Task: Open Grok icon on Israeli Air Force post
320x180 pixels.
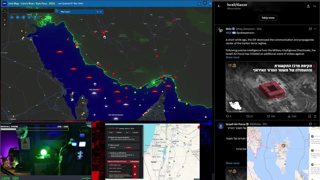Action: click(310, 124)
